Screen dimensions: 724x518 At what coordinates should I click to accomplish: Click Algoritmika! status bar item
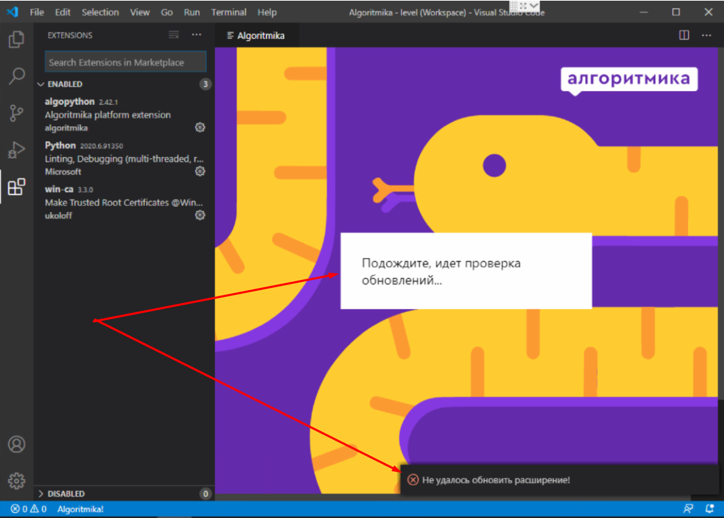(x=81, y=509)
